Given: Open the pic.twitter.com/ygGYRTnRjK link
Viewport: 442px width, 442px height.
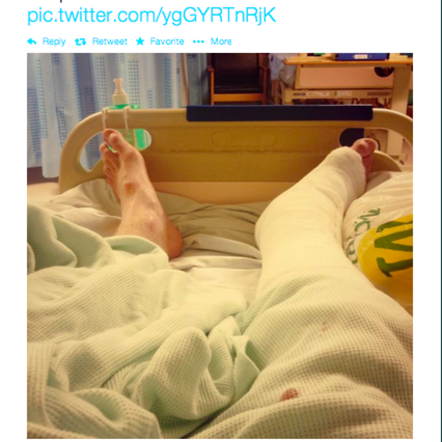Looking at the screenshot, I should 152,16.
